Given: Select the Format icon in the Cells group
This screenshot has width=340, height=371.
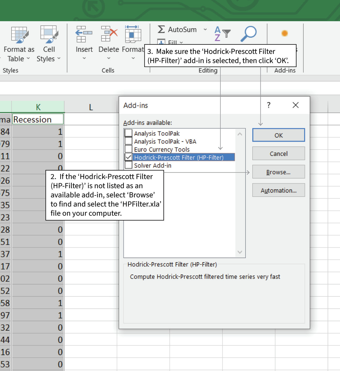Looking at the screenshot, I should pos(133,34).
